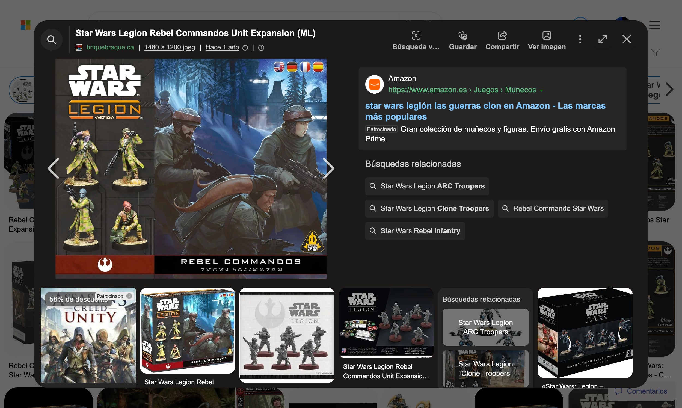Click the Amazon logo in the ad
Viewport: 682px width, 408px height.
pos(374,84)
